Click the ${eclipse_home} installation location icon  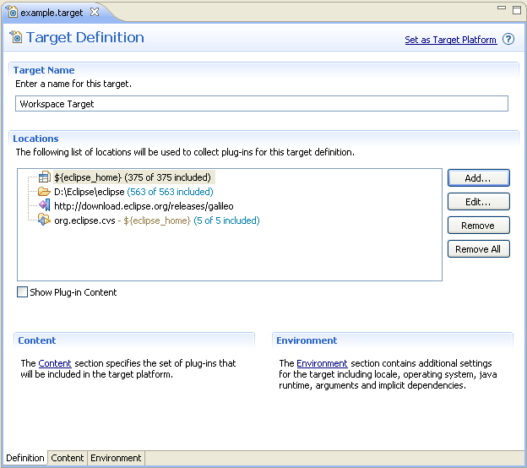point(45,177)
